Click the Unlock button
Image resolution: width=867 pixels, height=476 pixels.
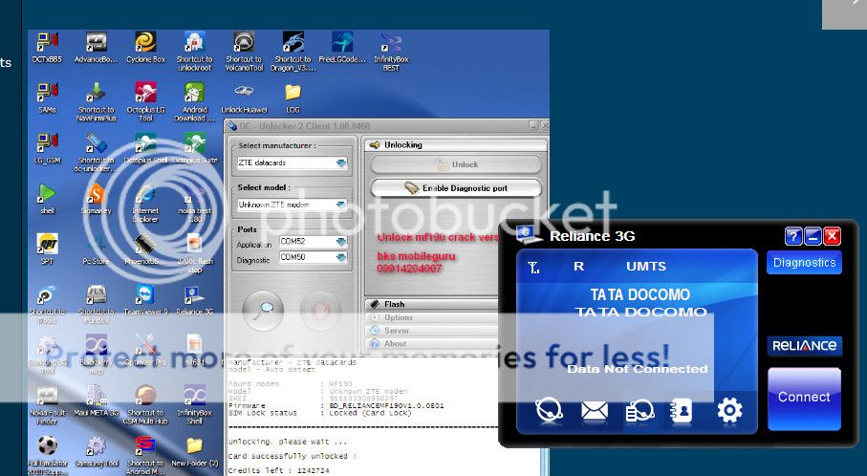coord(456,164)
